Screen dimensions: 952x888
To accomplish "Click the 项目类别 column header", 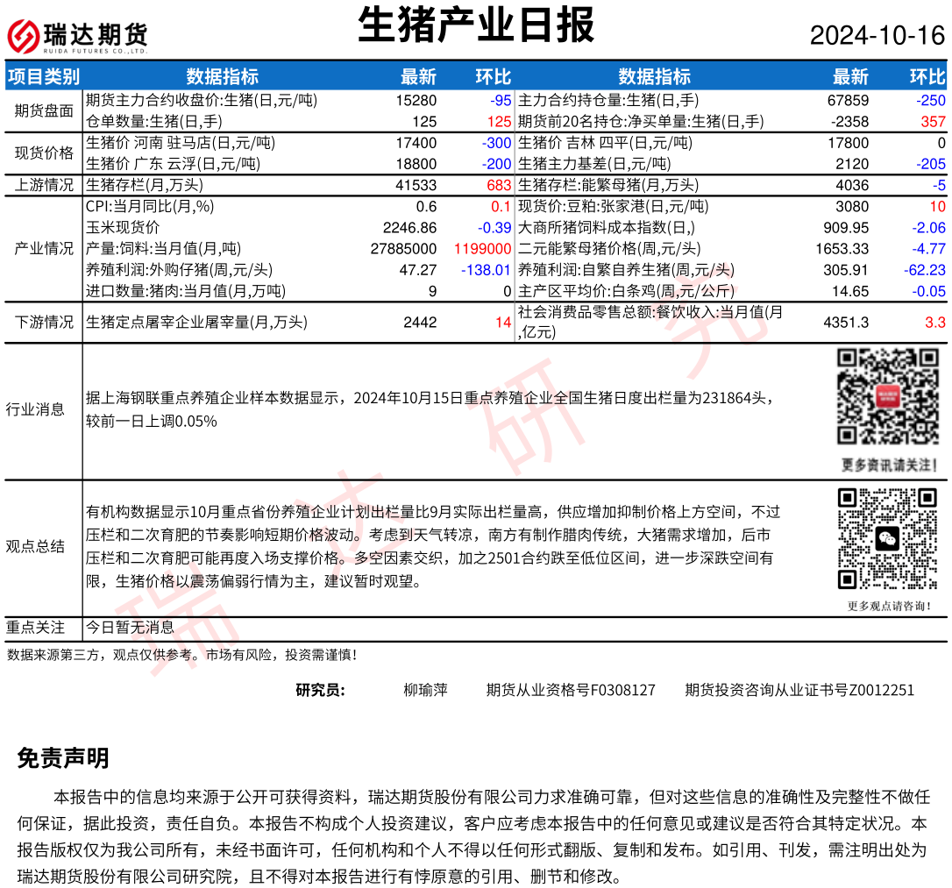I will click(x=43, y=76).
